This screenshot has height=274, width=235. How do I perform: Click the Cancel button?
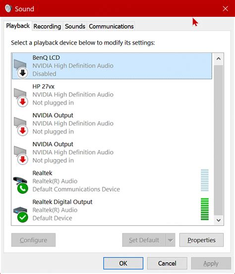point(167,263)
